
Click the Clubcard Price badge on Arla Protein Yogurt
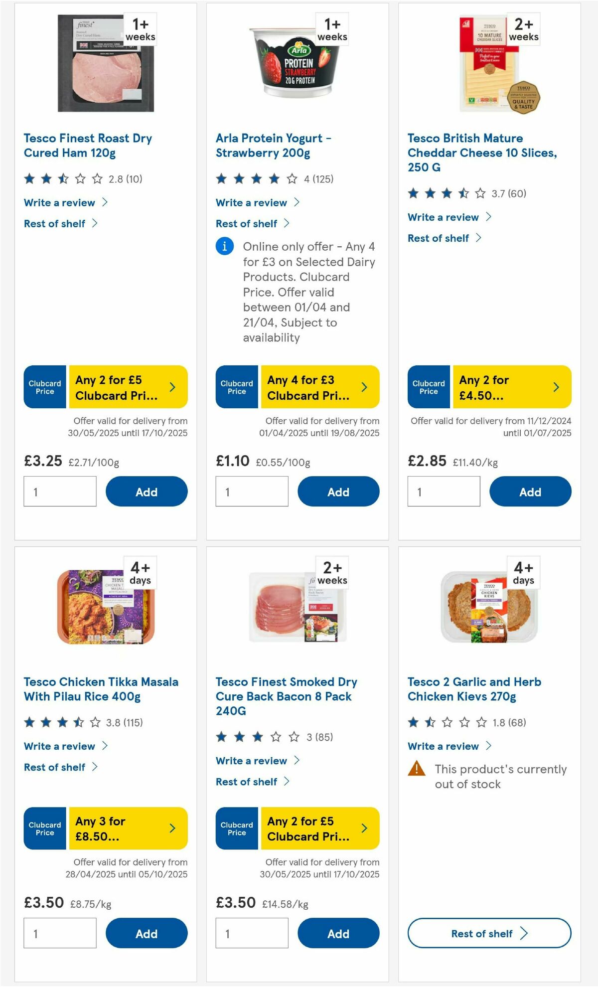pyautogui.click(x=236, y=387)
